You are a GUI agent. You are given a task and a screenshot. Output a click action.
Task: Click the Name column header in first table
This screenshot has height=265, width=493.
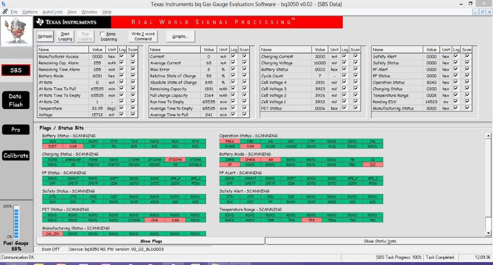point(63,49)
